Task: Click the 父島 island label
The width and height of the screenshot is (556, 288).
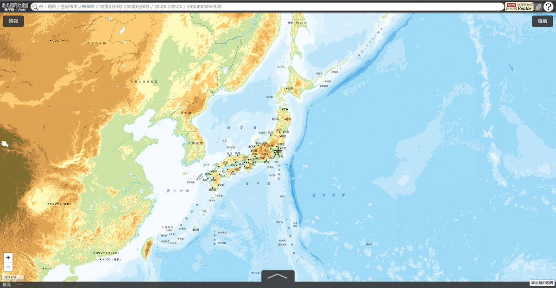Action: 295,223
